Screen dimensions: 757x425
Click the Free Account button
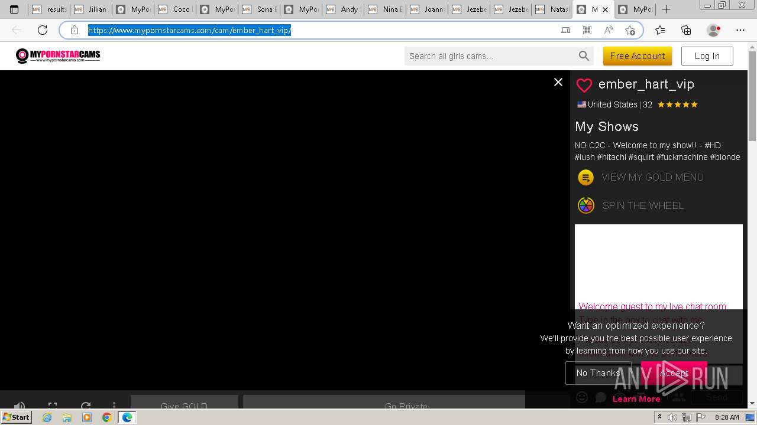click(x=638, y=56)
